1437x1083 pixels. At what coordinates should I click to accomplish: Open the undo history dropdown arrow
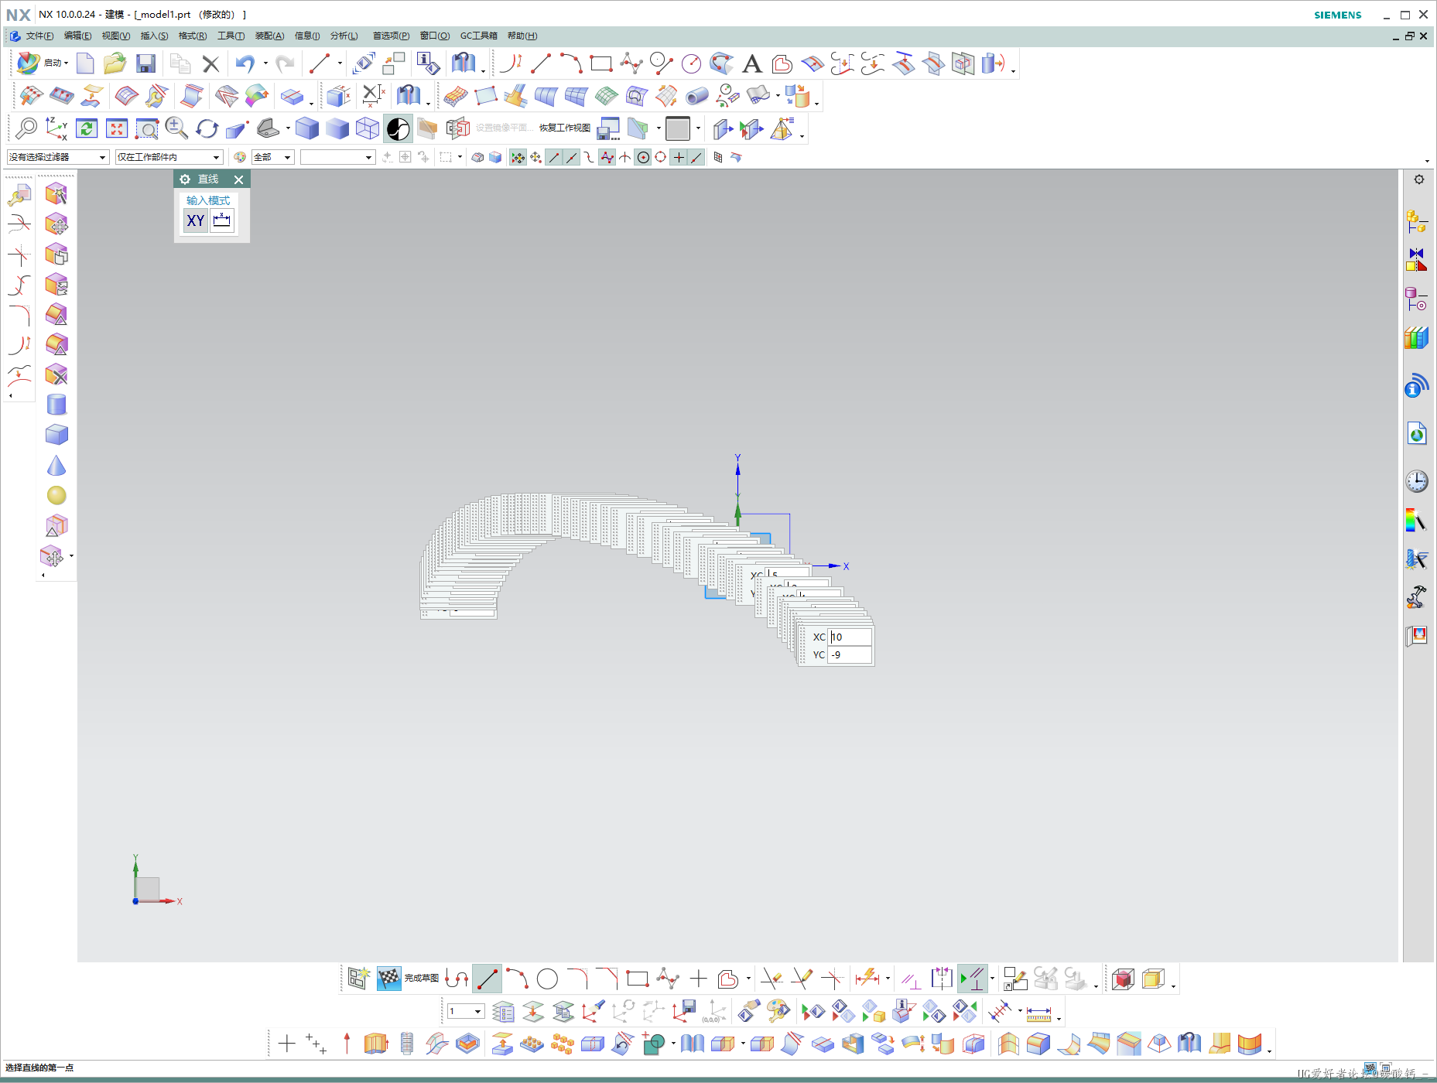pos(265,63)
